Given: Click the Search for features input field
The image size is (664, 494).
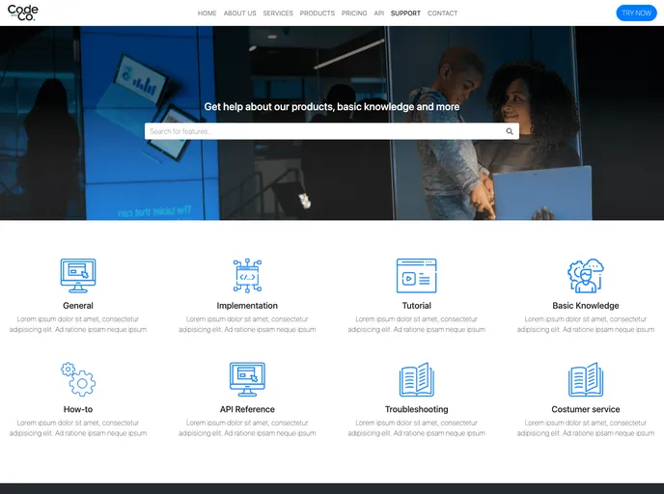Looking at the screenshot, I should pyautogui.click(x=323, y=131).
